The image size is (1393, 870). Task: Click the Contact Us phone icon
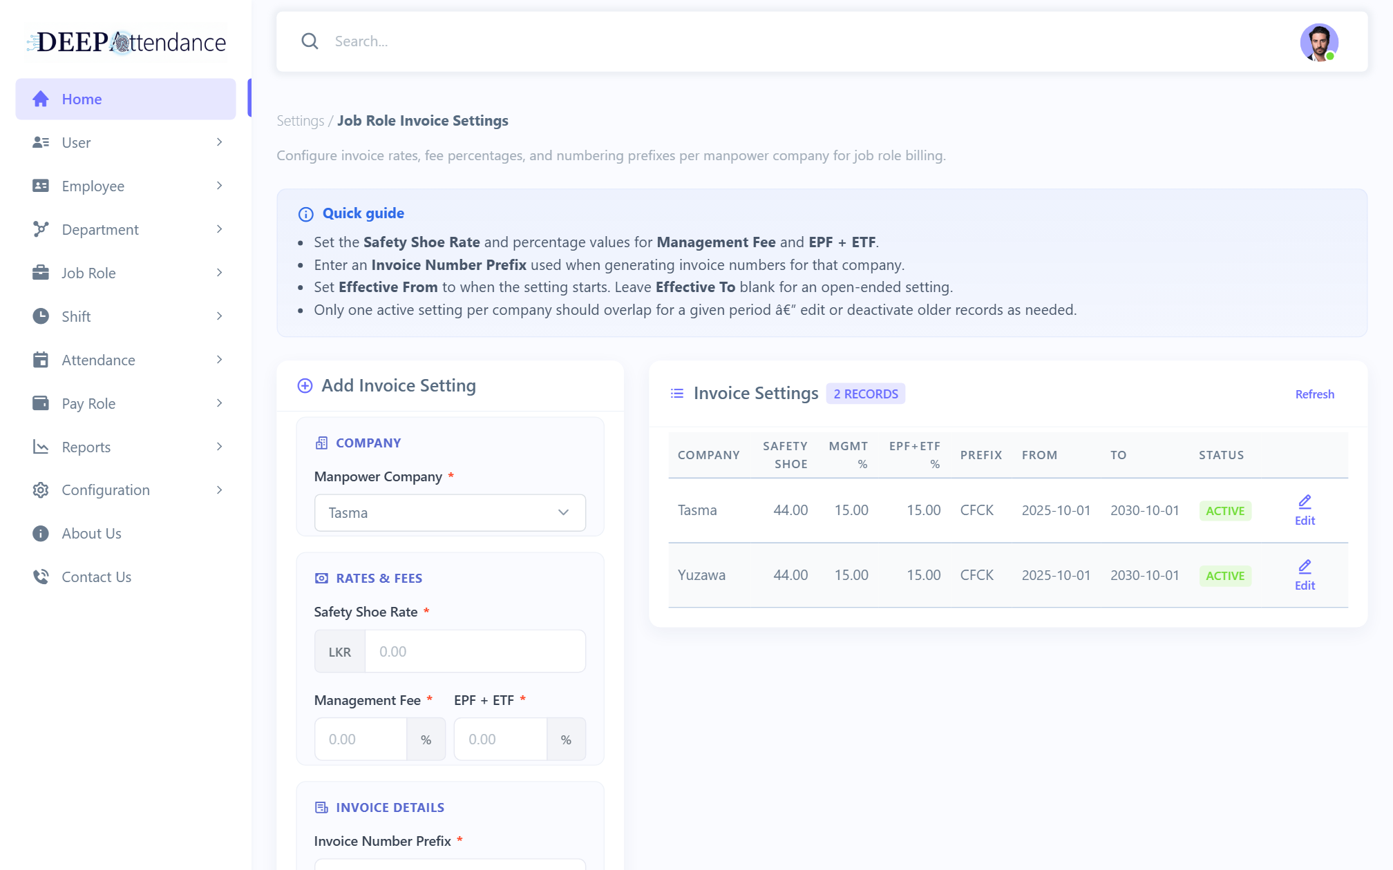tap(41, 577)
